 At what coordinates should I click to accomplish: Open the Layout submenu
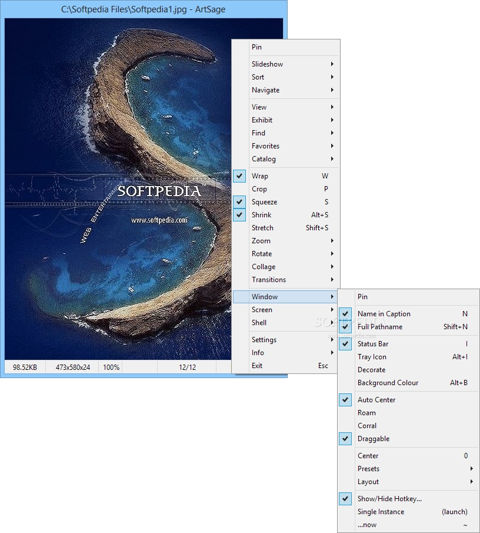[408, 482]
